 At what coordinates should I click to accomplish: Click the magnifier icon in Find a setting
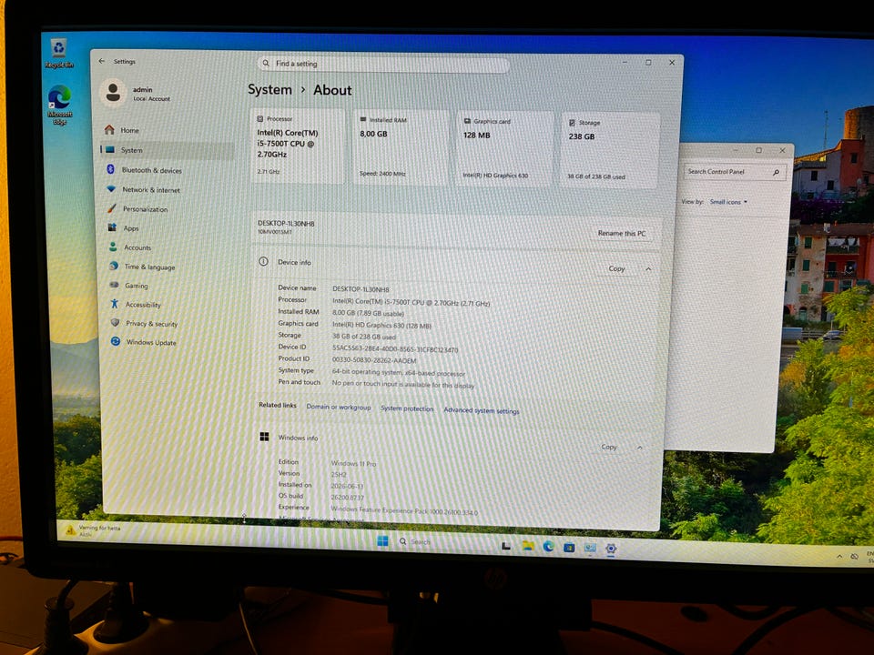pos(266,64)
